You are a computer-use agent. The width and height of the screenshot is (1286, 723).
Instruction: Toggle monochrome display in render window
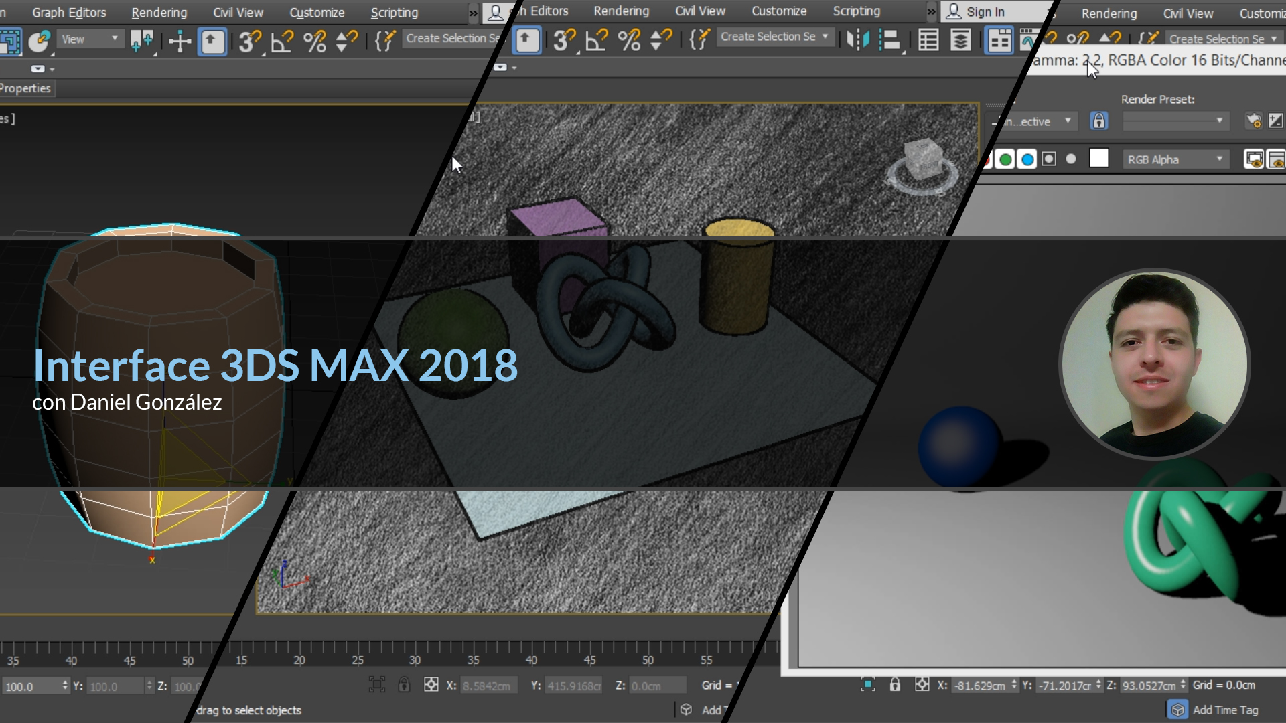[x=1071, y=159]
